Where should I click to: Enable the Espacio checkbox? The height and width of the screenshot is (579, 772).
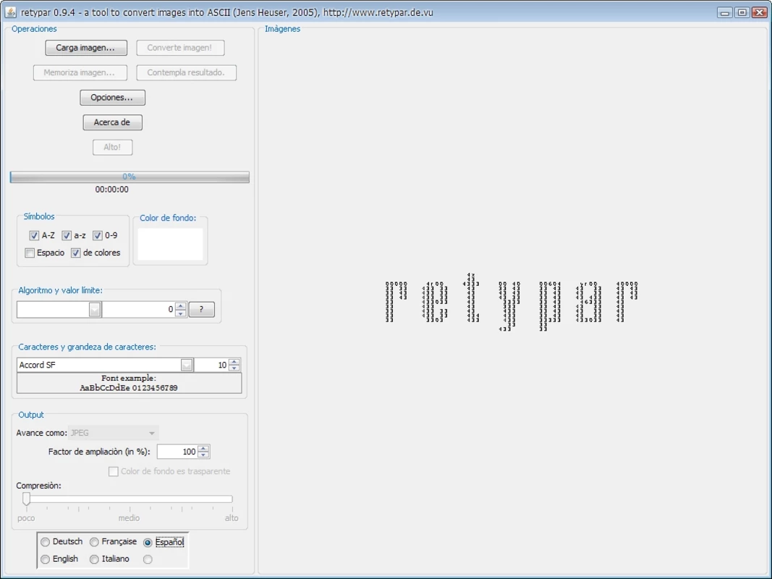[x=30, y=253]
